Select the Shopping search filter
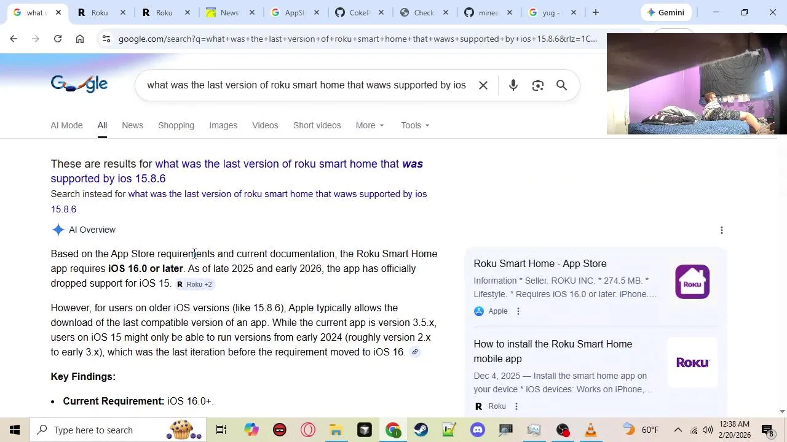This screenshot has height=442, width=787. click(176, 125)
